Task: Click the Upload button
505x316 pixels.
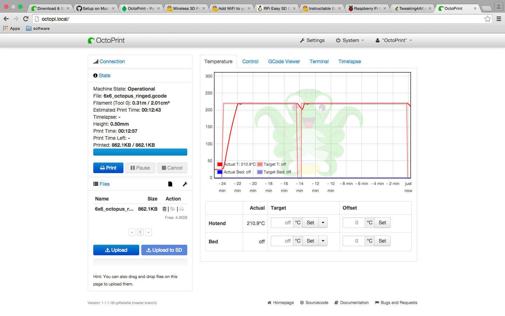Action: (116, 250)
